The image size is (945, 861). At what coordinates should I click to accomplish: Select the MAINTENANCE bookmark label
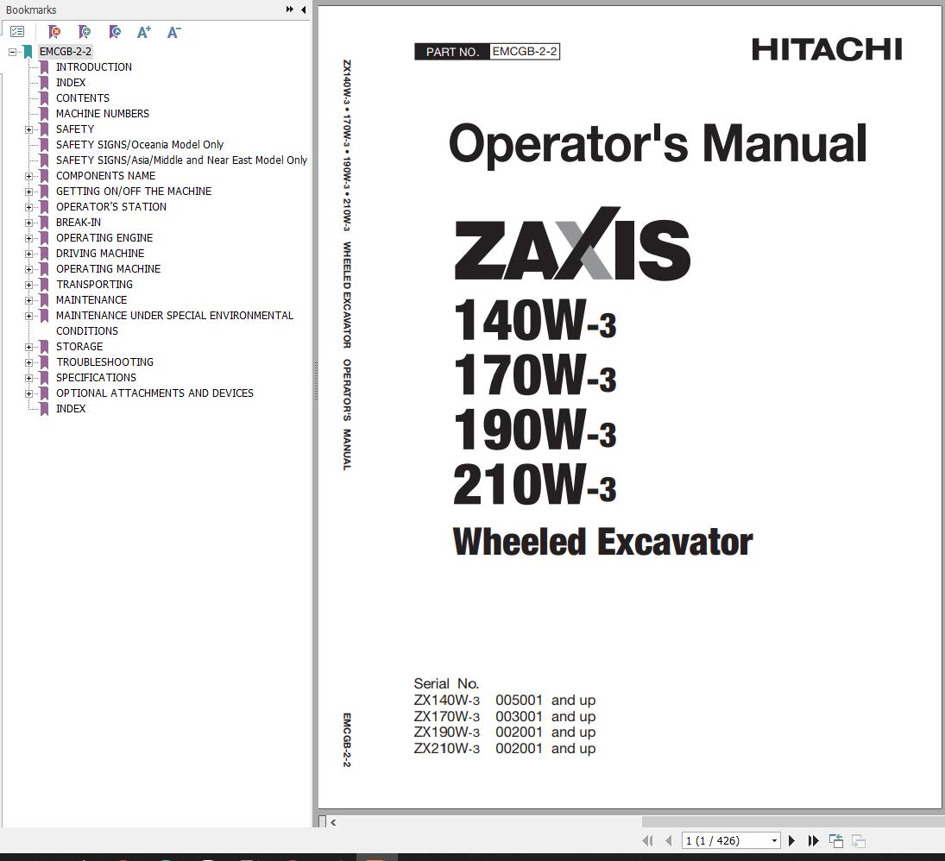pyautogui.click(x=91, y=300)
